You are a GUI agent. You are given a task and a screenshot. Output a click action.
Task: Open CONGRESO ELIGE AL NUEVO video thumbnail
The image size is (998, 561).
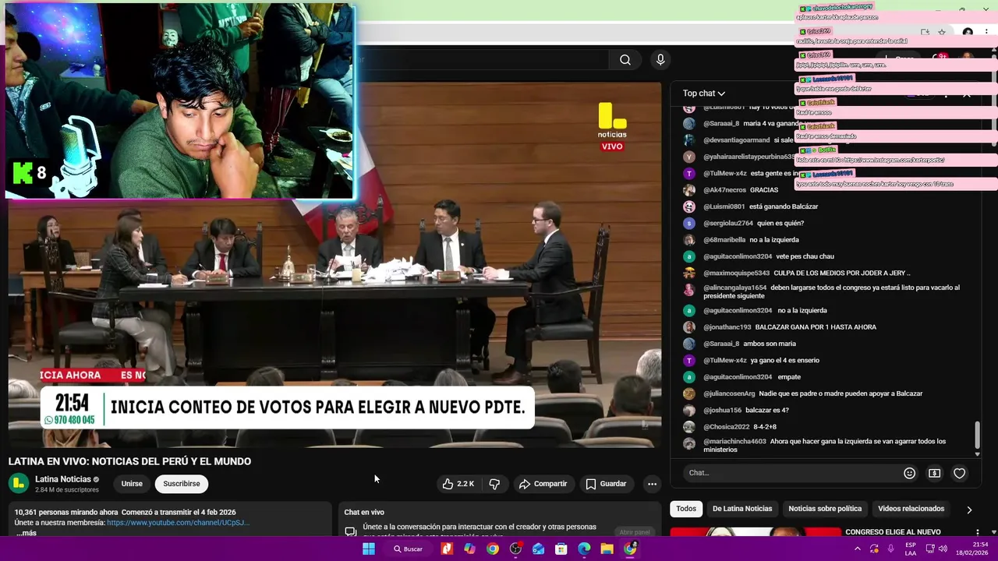click(x=755, y=533)
